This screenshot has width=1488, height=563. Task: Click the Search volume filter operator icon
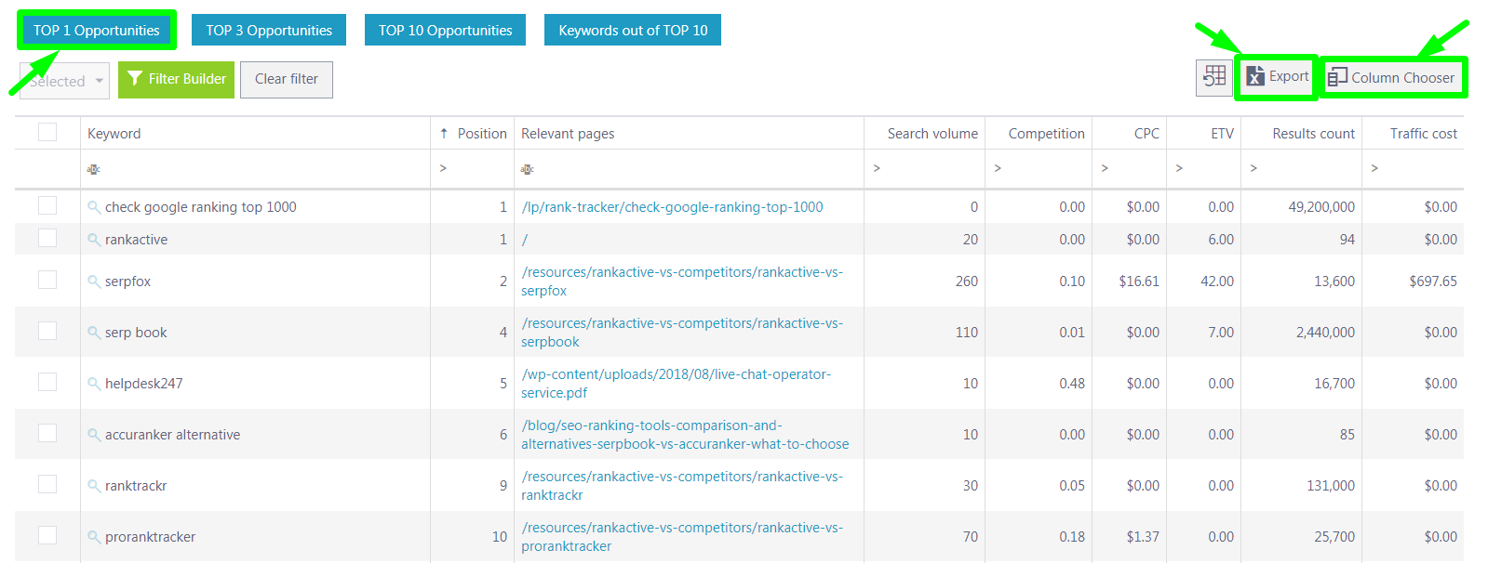tap(877, 168)
